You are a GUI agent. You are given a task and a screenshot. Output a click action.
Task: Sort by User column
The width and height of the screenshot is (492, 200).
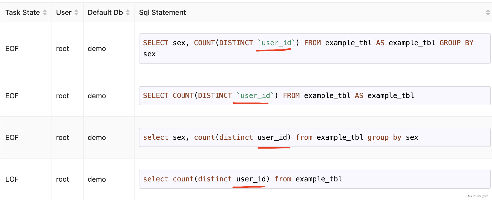(76, 12)
